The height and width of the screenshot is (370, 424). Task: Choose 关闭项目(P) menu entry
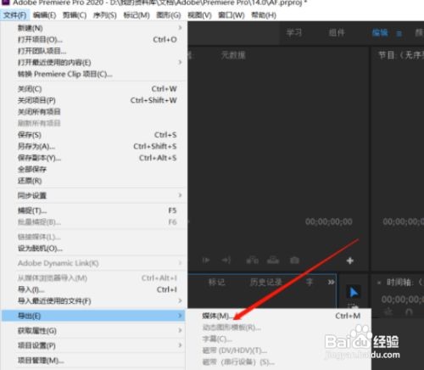pos(93,100)
